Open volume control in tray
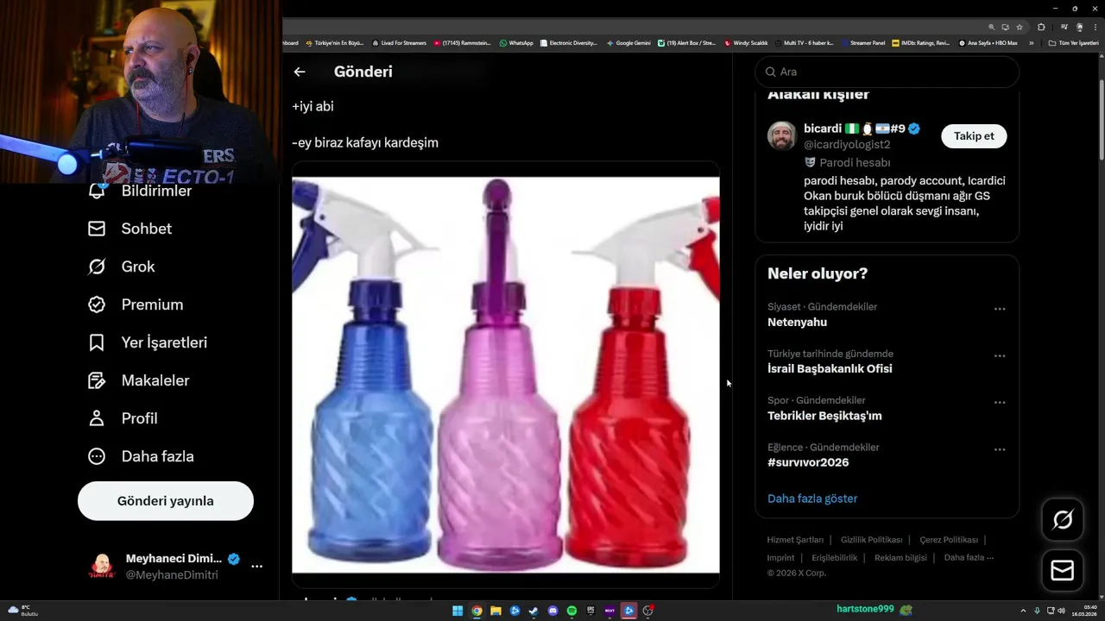The image size is (1105, 621). pyautogui.click(x=1061, y=611)
